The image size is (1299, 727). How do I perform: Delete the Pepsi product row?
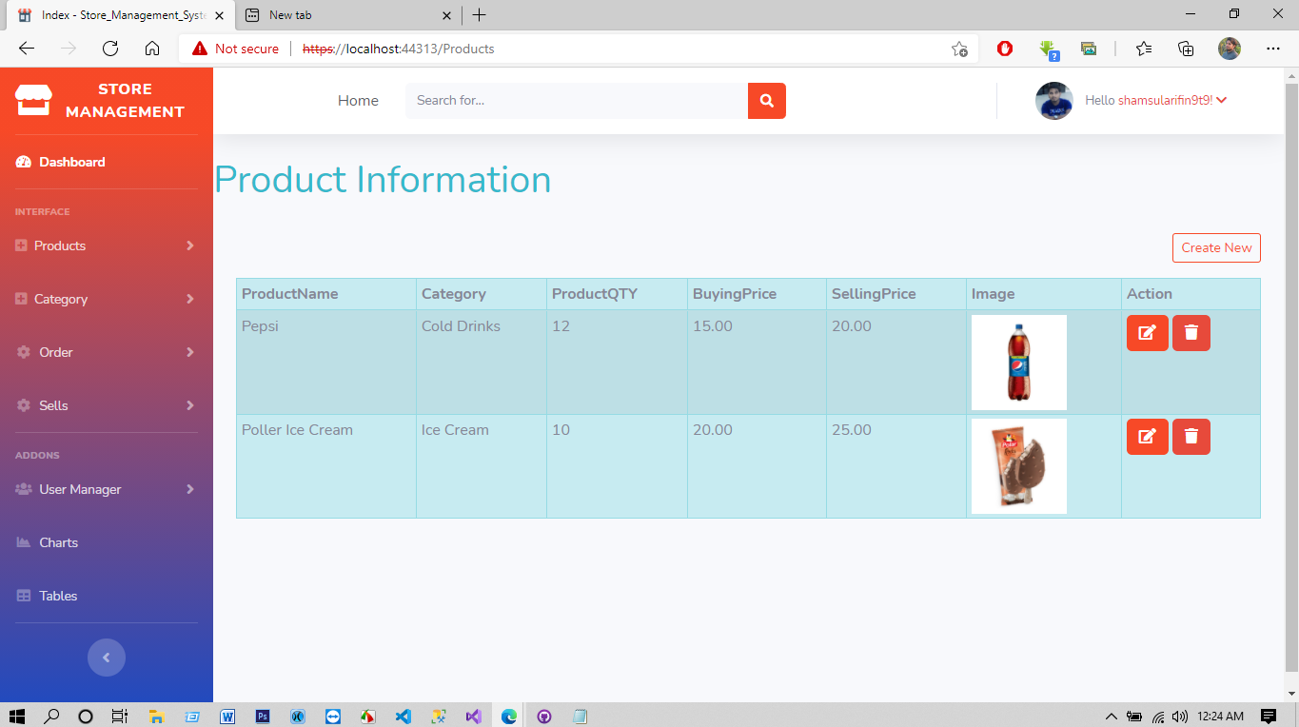pyautogui.click(x=1191, y=332)
